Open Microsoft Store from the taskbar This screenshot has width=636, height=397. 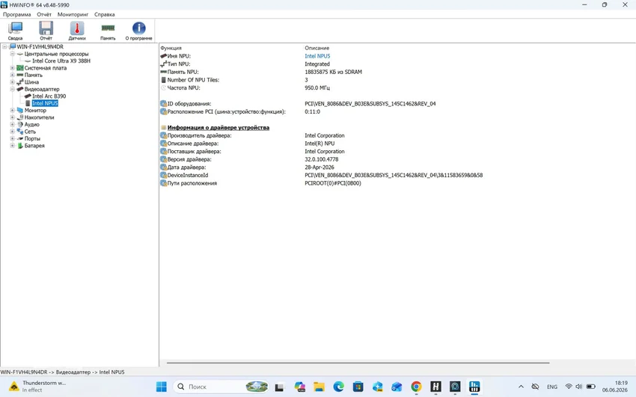tap(358, 387)
